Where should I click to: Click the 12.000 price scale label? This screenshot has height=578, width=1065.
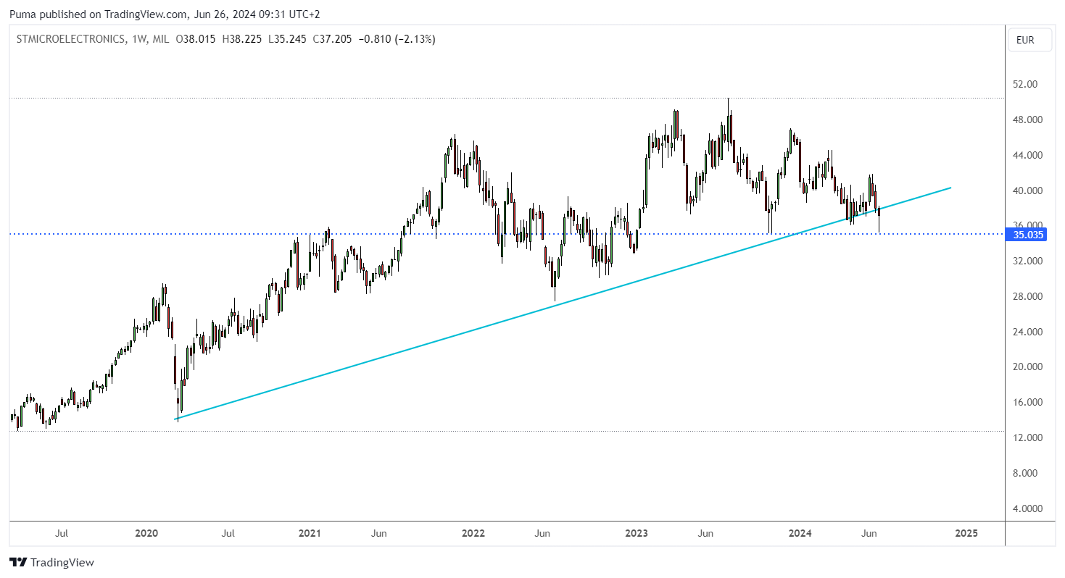click(x=1027, y=437)
